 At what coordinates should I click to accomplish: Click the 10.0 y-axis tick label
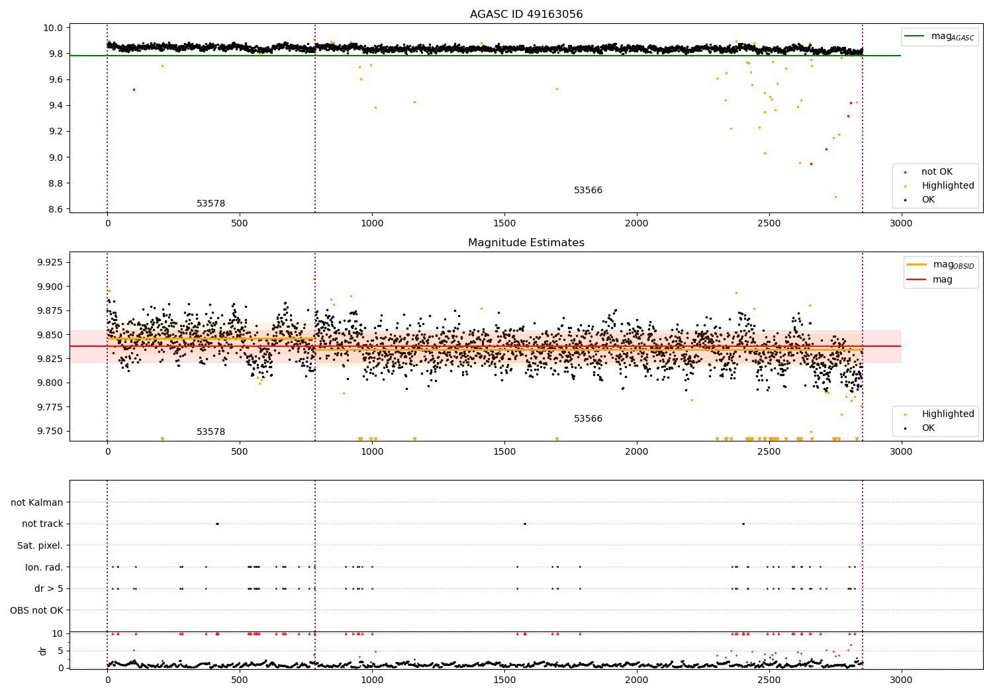(54, 28)
